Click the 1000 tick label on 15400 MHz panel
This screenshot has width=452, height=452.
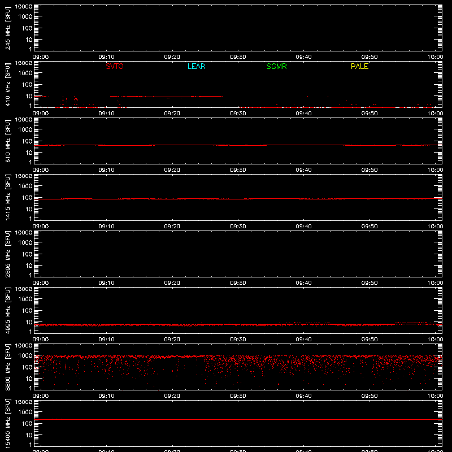[25, 412]
